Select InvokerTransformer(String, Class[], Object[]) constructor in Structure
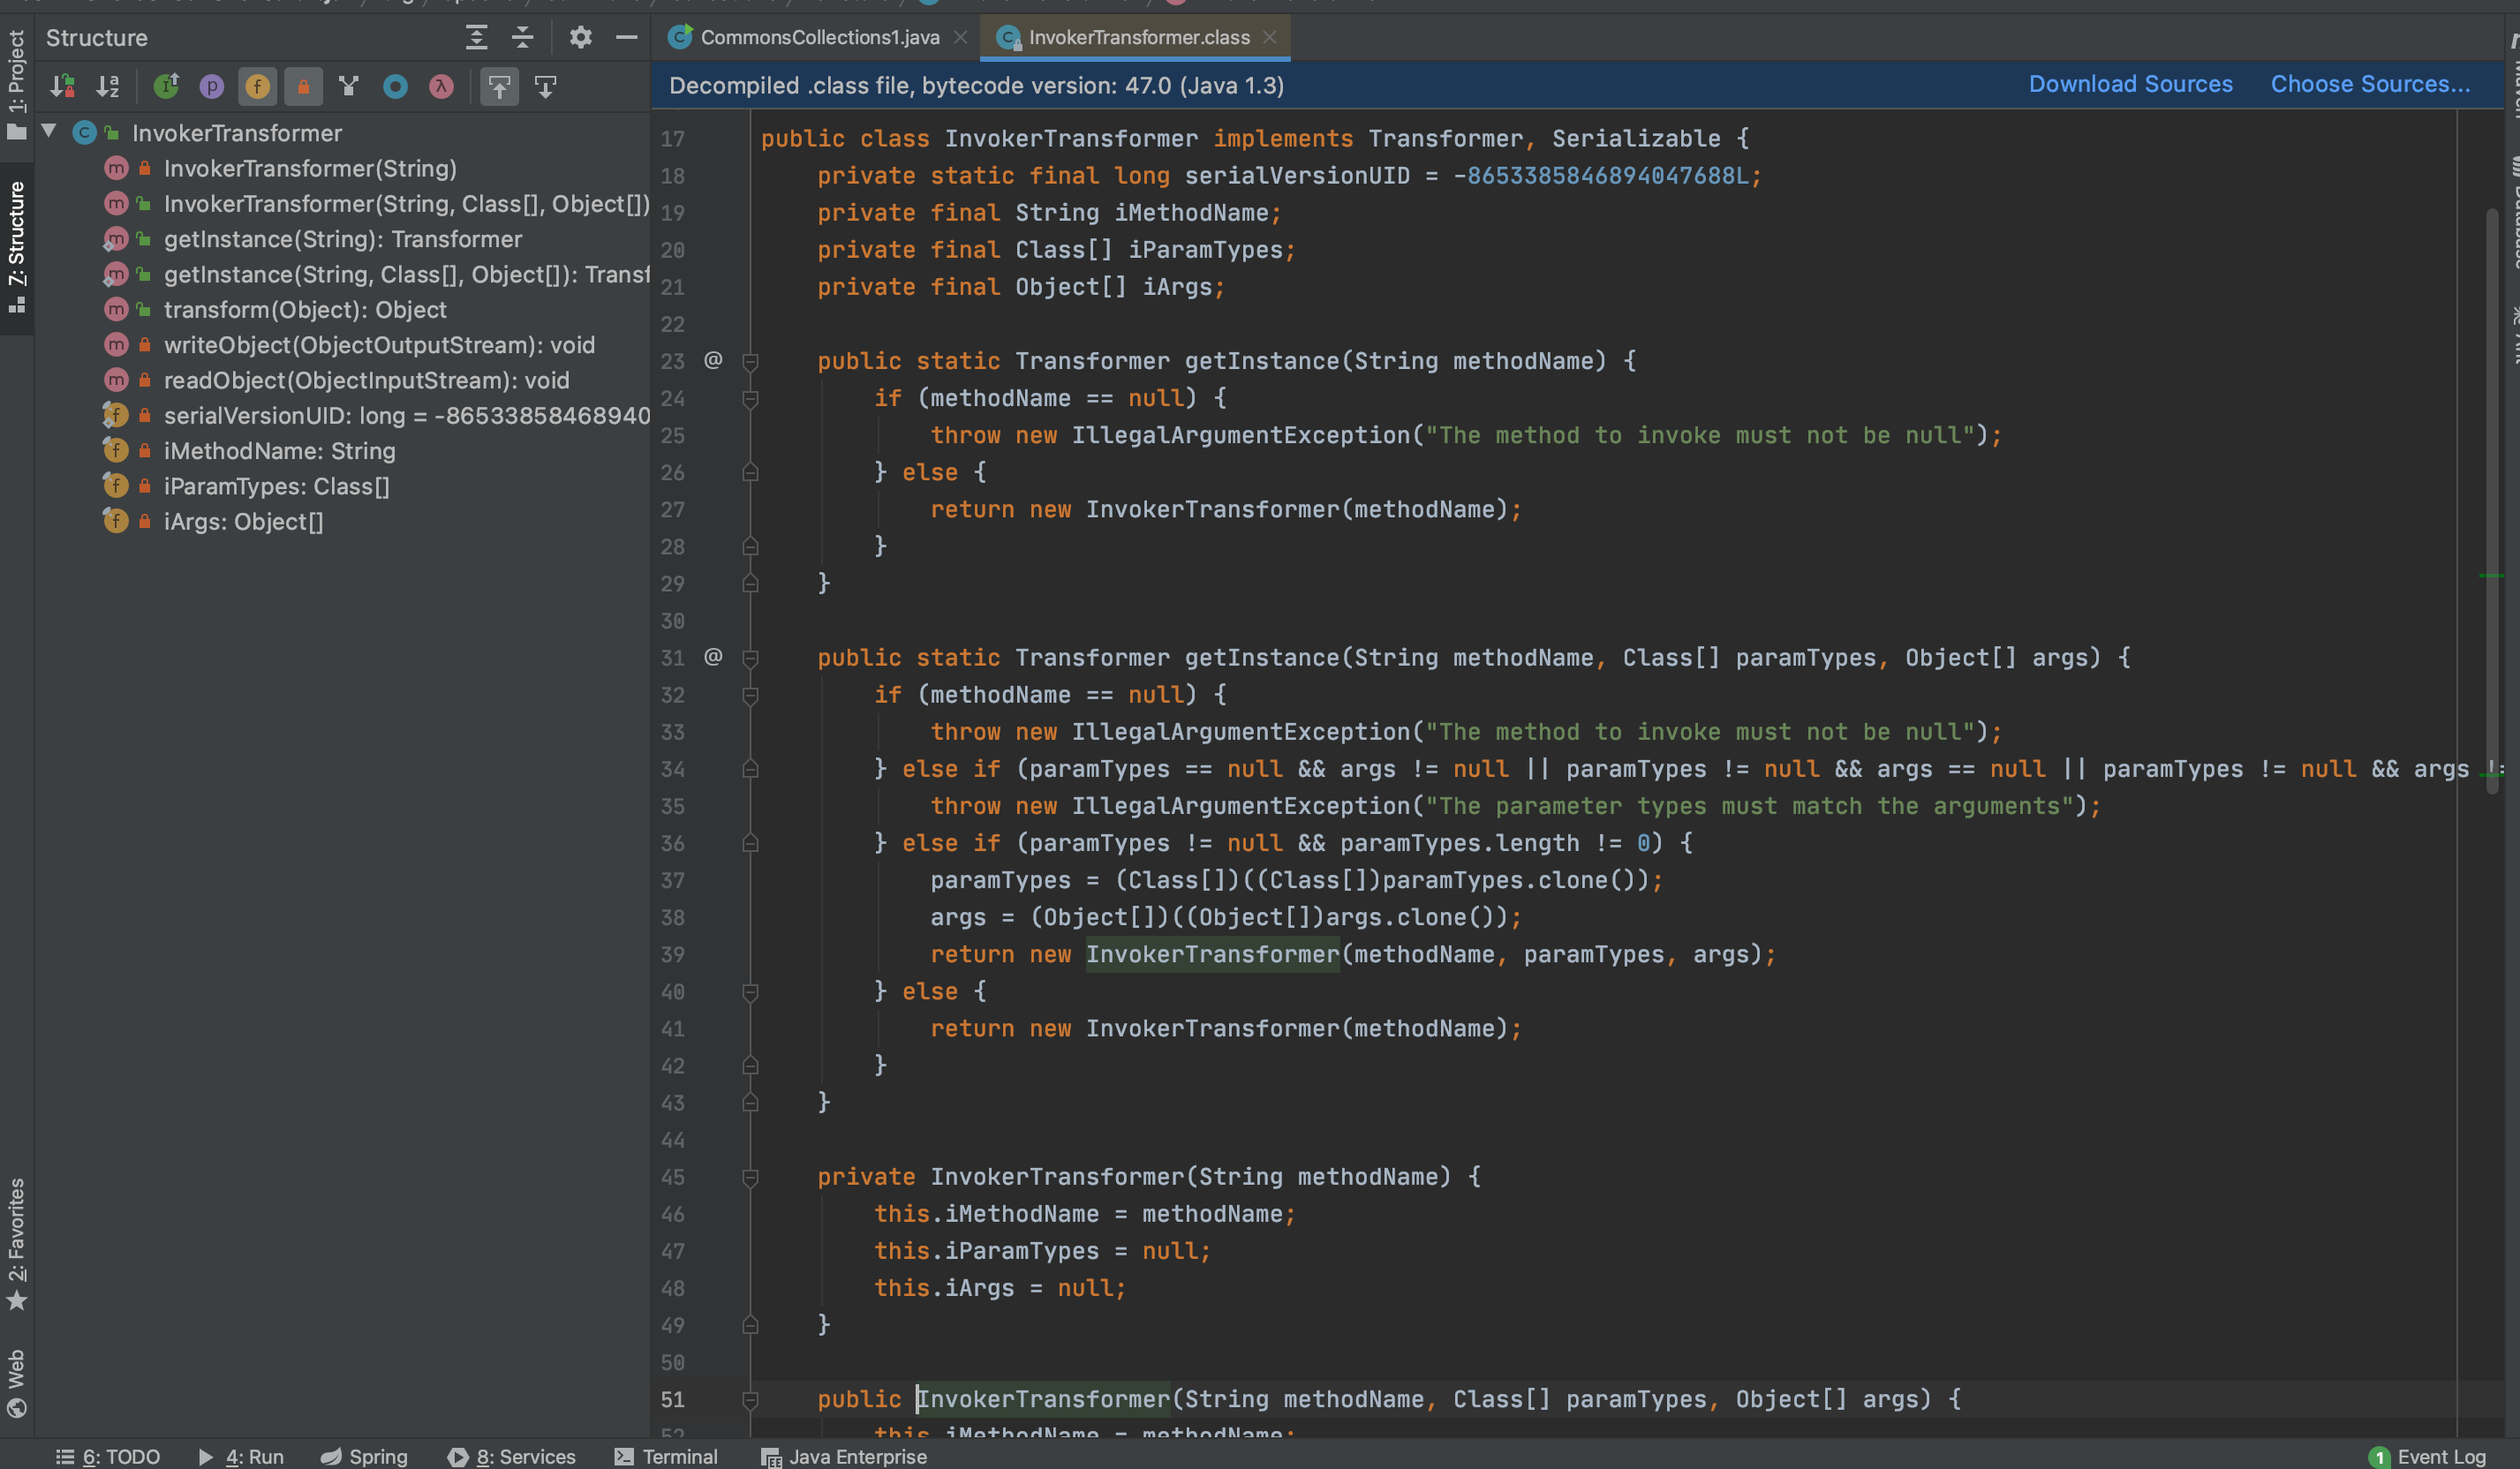2520x1469 pixels. point(406,204)
